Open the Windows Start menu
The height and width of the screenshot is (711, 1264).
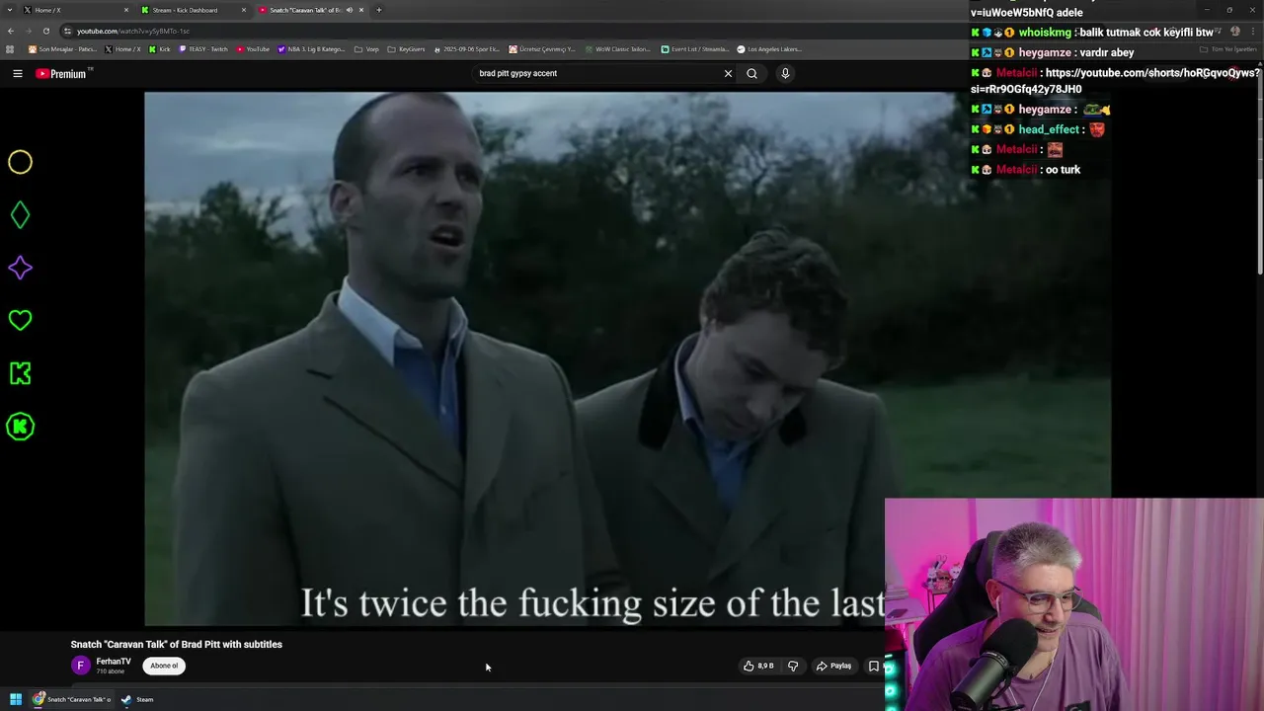coord(16,699)
